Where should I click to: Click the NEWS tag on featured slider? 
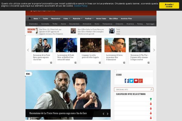coord(28,74)
